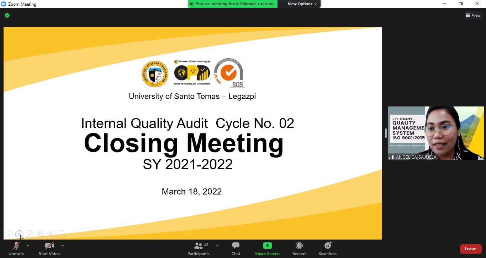486x258 pixels.
Task: Click the green Share Screen icon
Action: click(267, 246)
